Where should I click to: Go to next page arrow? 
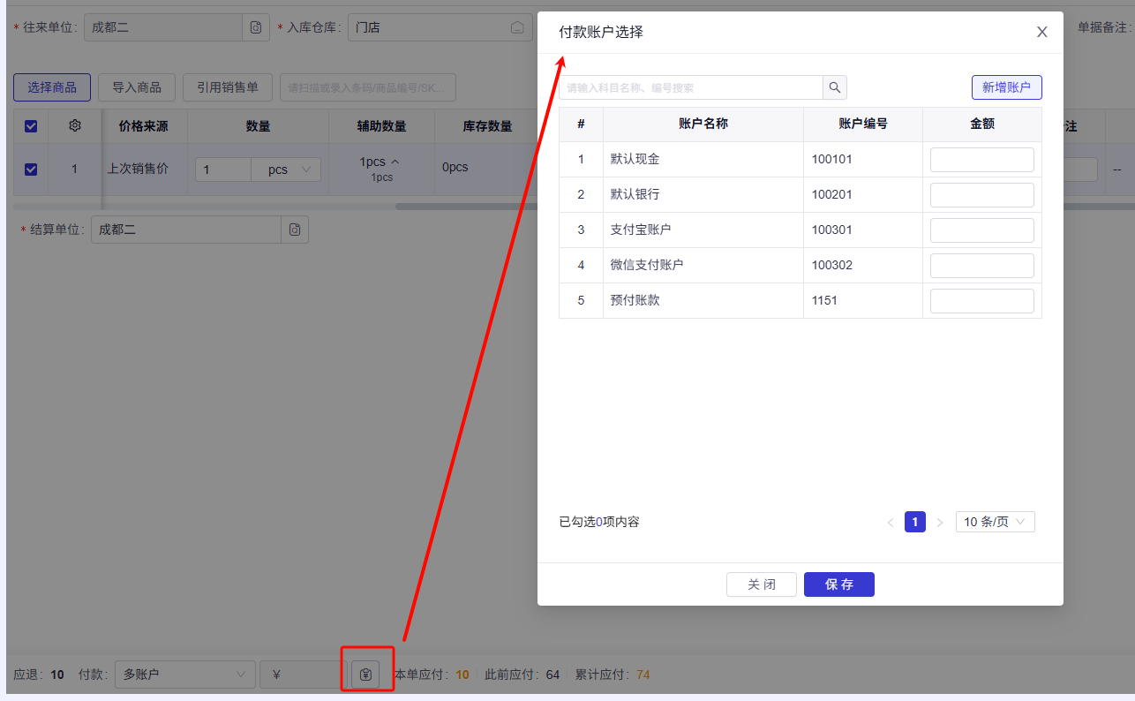pyautogui.click(x=940, y=523)
